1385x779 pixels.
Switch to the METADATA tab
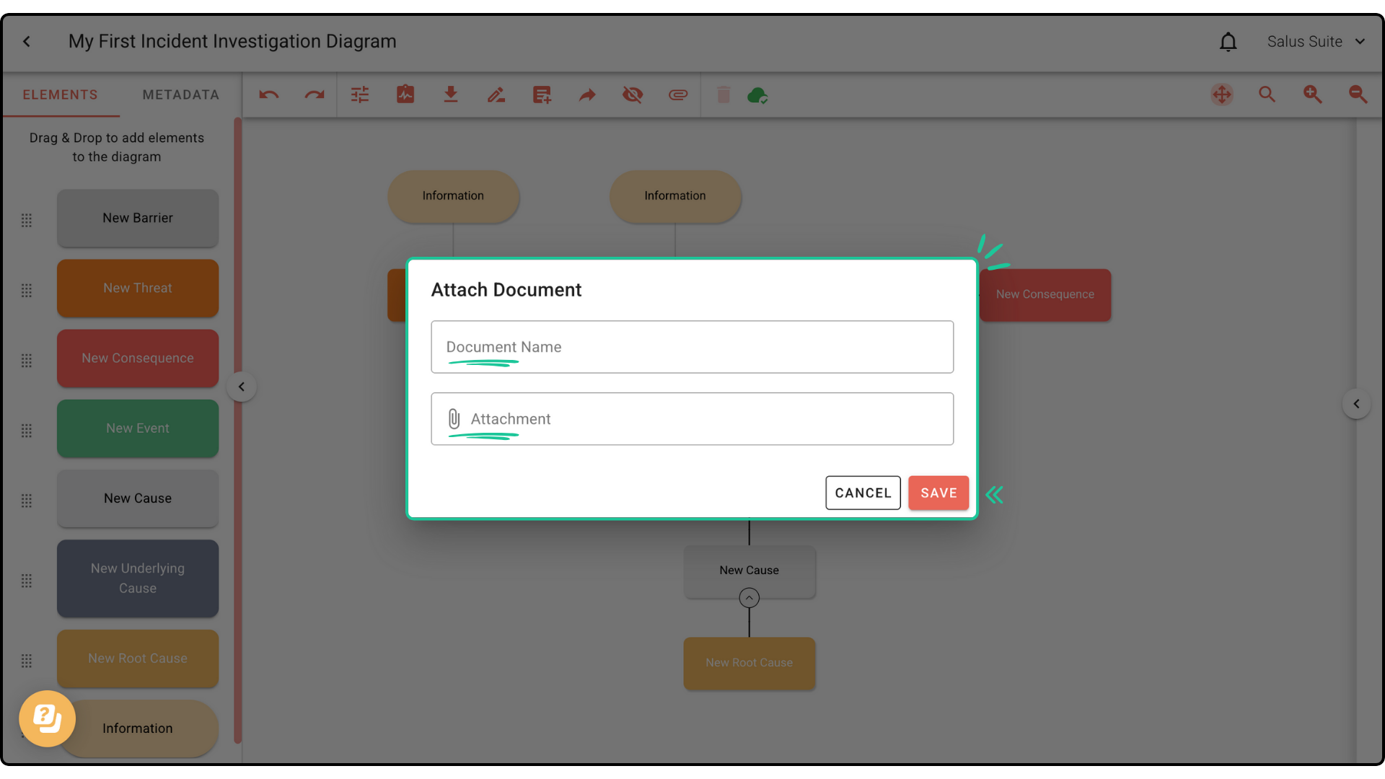[x=180, y=94]
